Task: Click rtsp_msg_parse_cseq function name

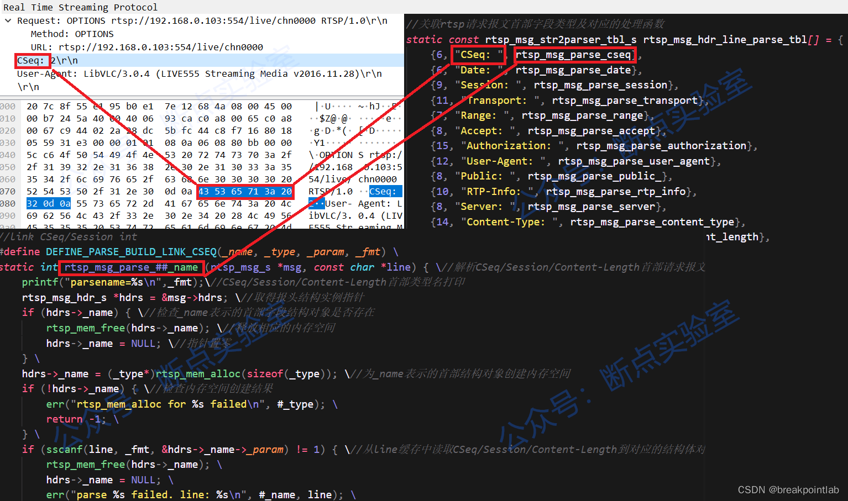Action: [573, 55]
